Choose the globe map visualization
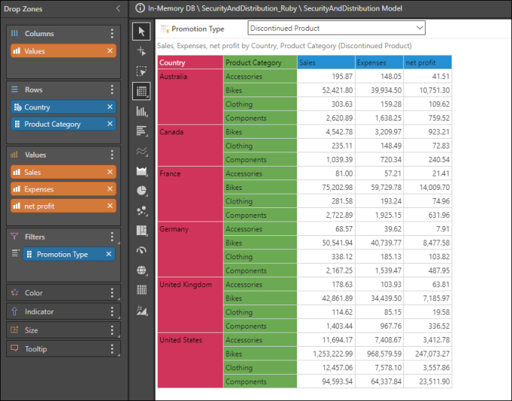 pos(141,270)
